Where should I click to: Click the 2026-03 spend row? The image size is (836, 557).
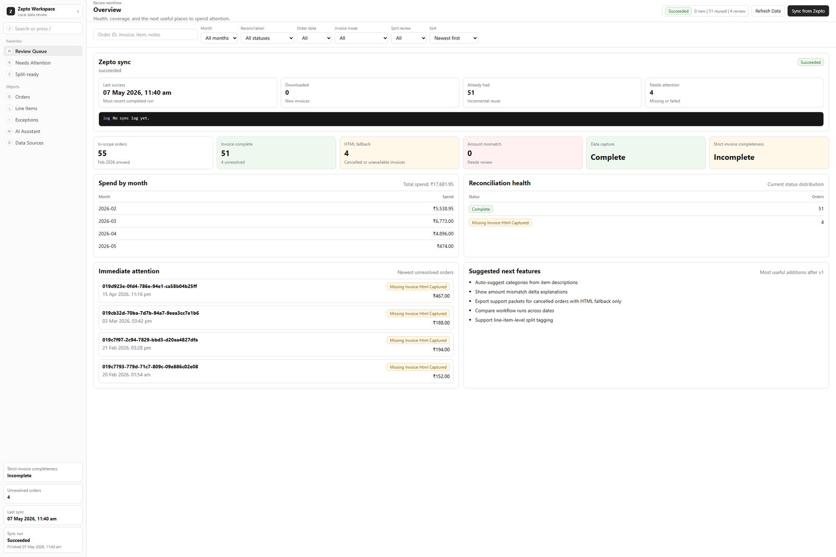click(x=276, y=221)
